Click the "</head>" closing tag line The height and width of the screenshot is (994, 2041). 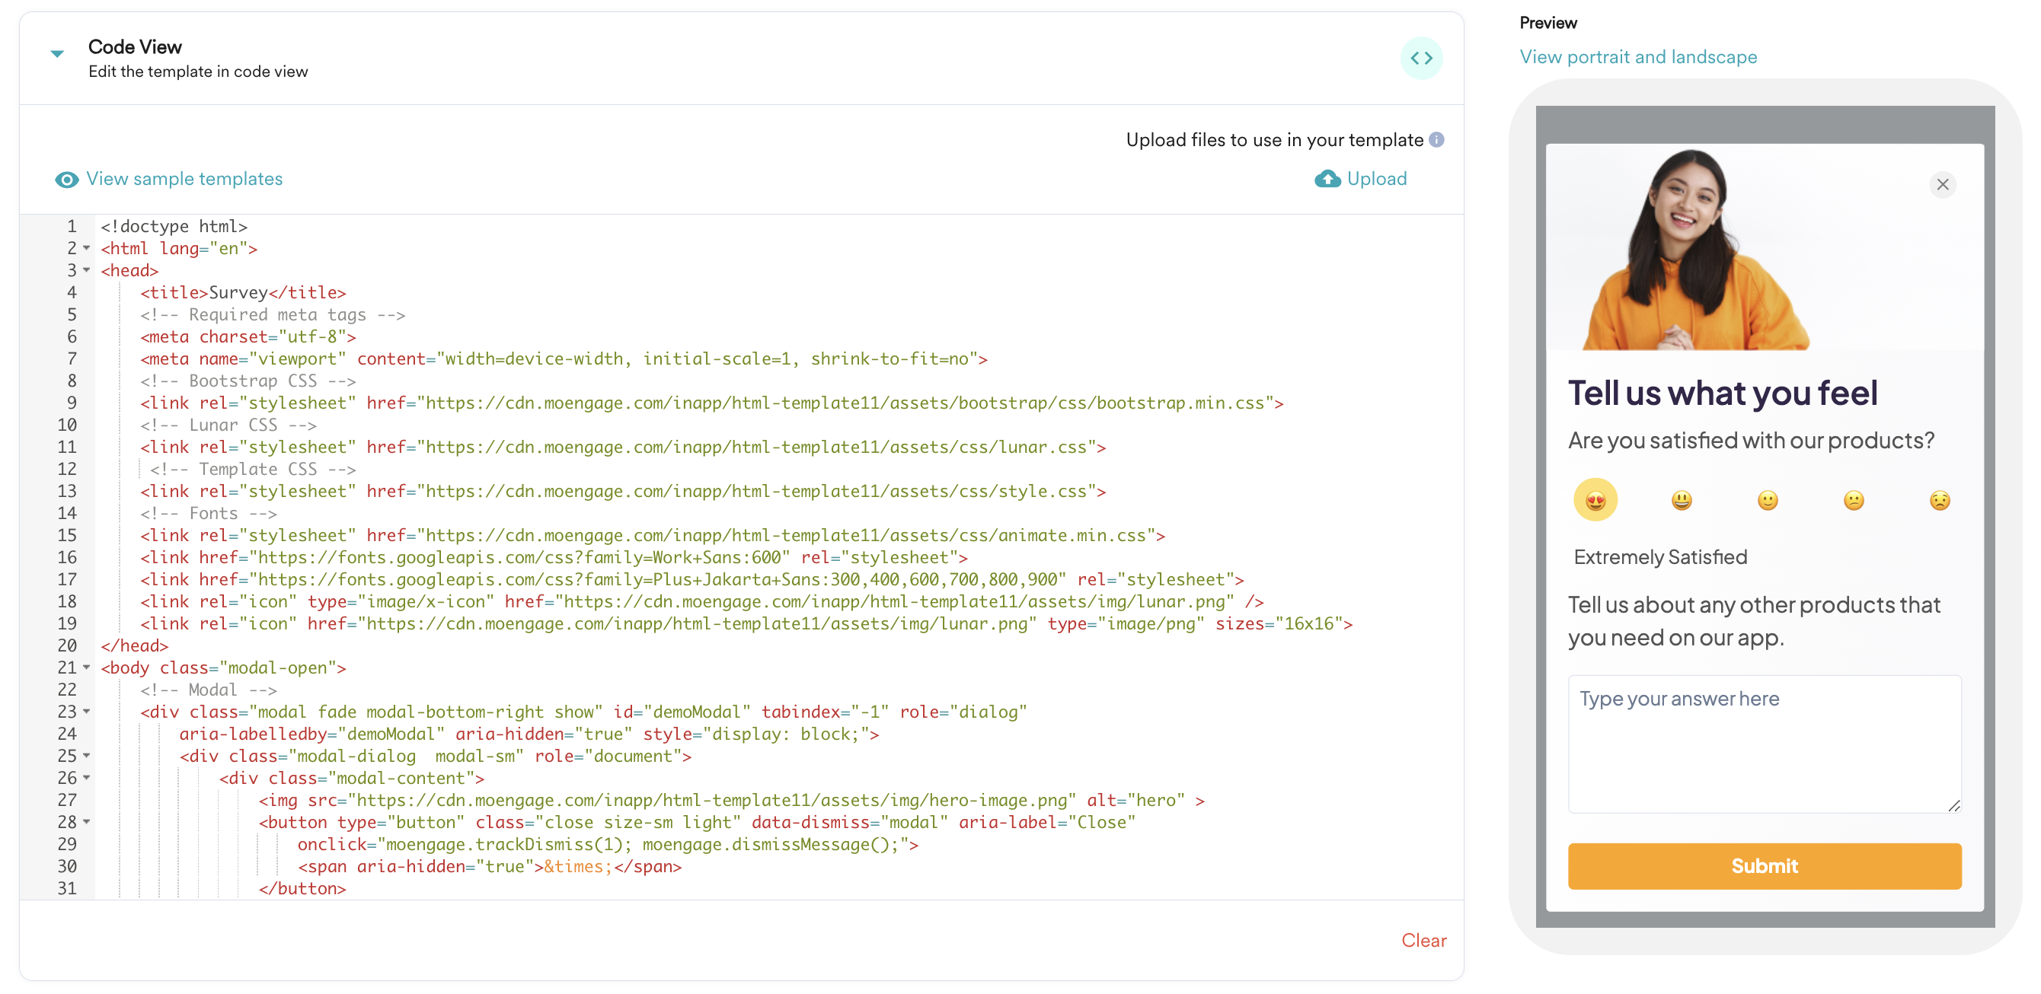point(135,645)
